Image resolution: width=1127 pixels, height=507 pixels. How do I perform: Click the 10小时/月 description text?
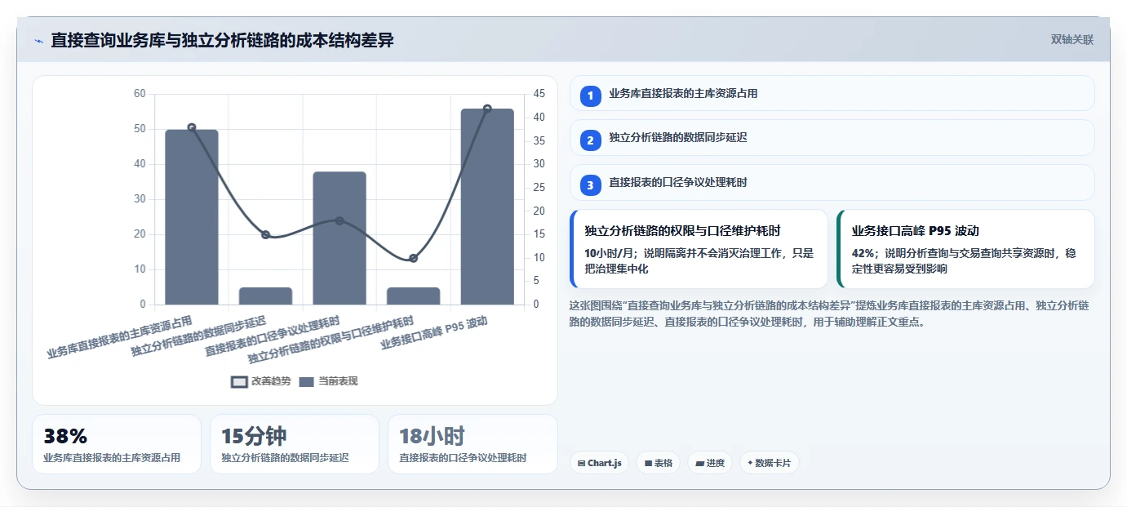[699, 260]
